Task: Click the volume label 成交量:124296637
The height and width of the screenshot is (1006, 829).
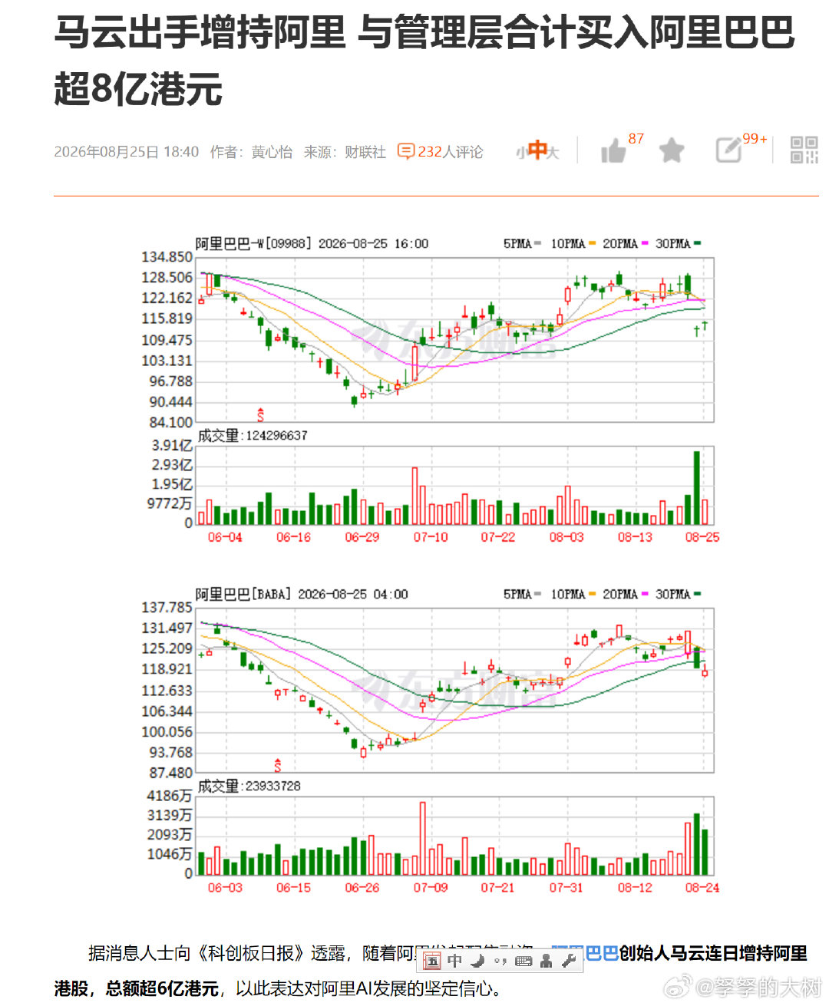Action: [x=253, y=436]
